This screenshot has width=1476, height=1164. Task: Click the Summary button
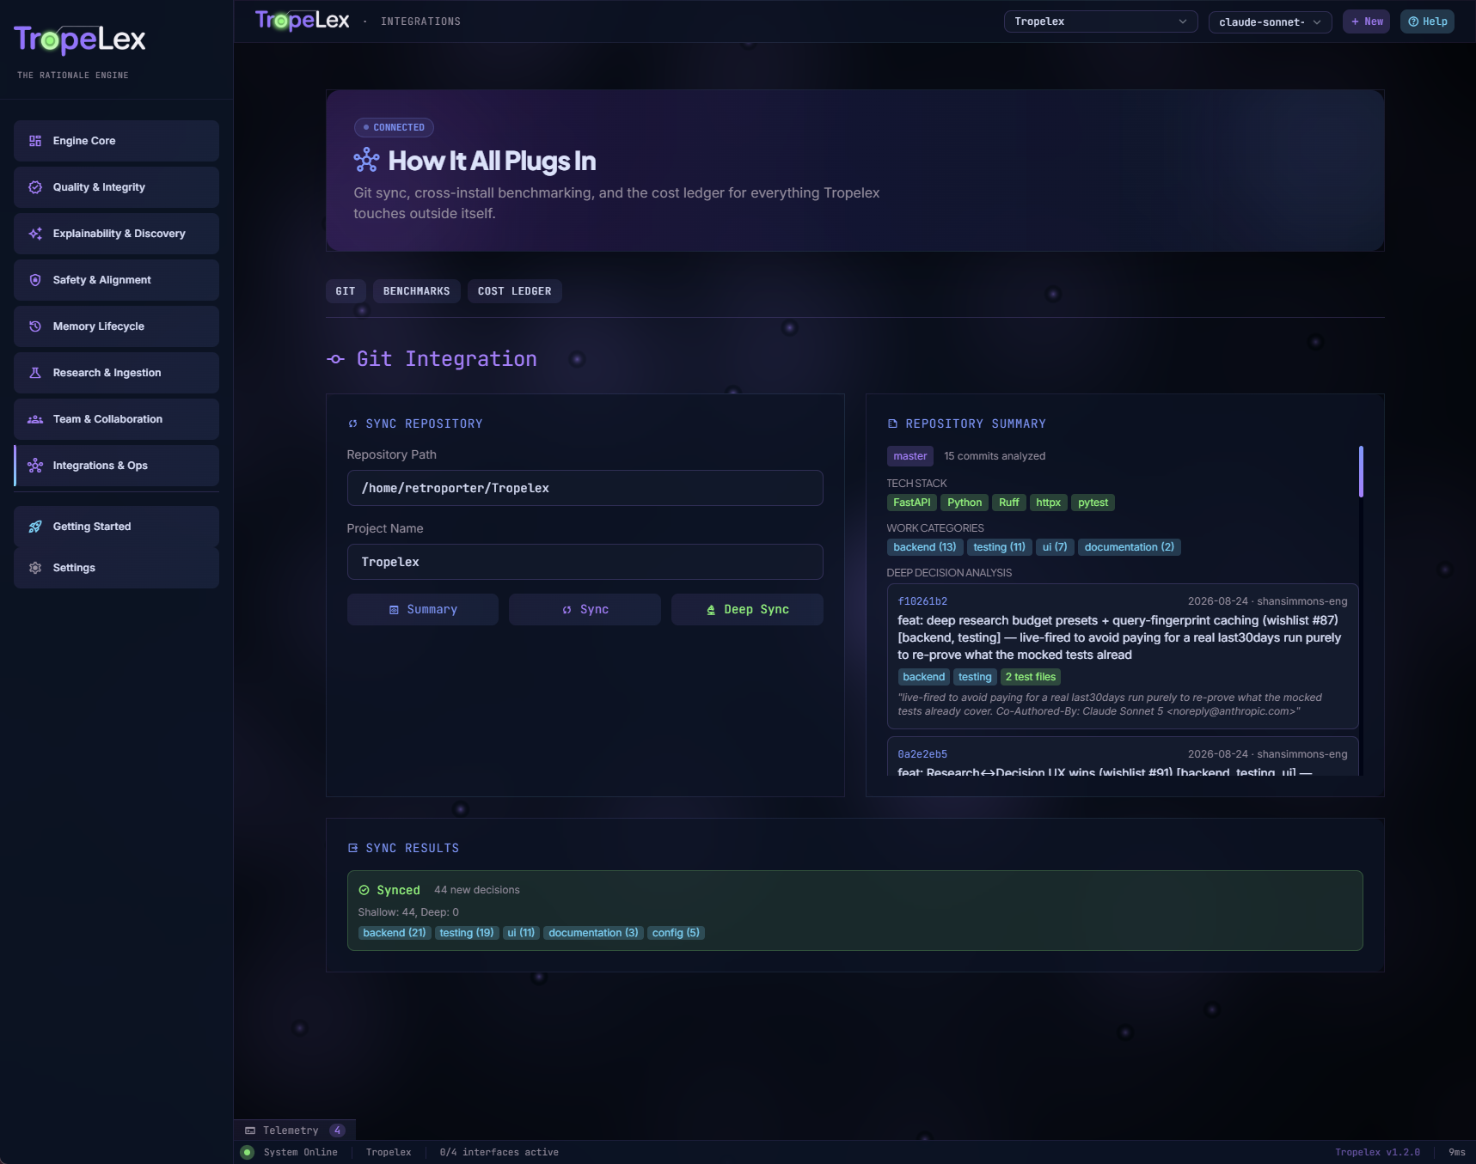(423, 609)
